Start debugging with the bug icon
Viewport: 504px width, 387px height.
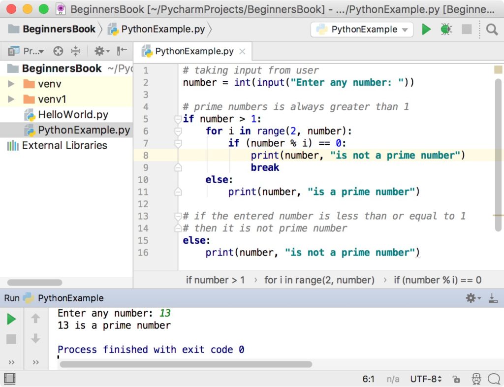[x=446, y=29]
